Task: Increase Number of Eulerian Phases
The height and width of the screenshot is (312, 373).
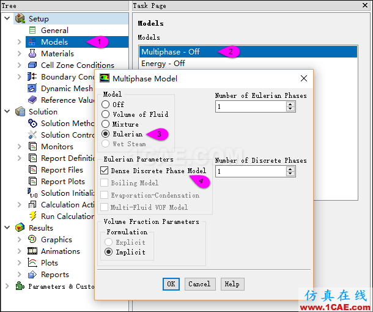Action: [290, 104]
